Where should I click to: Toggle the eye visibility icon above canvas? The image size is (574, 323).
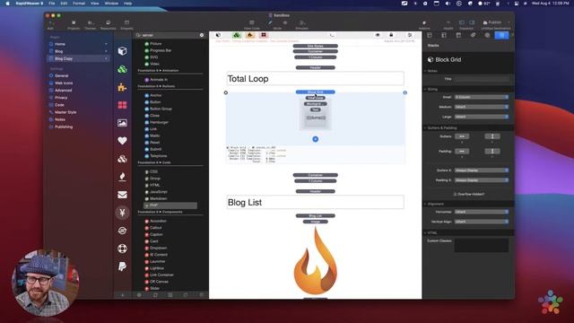378,35
